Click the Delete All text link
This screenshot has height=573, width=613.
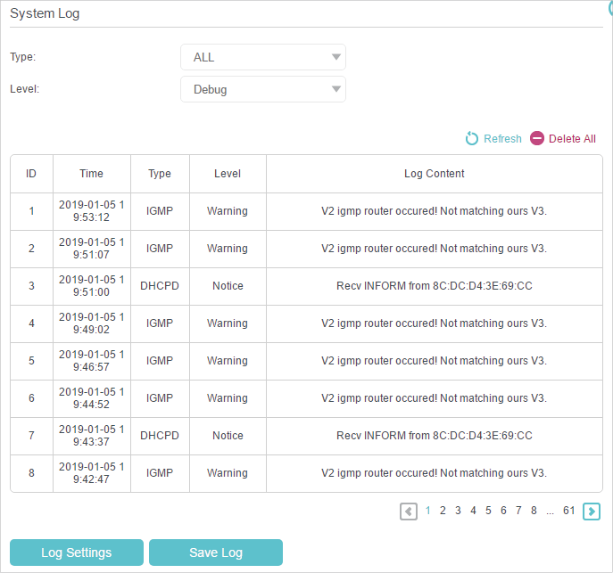click(x=572, y=138)
